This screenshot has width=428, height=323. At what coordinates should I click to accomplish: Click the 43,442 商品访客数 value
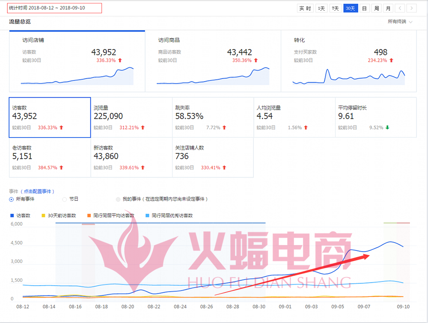[239, 52]
